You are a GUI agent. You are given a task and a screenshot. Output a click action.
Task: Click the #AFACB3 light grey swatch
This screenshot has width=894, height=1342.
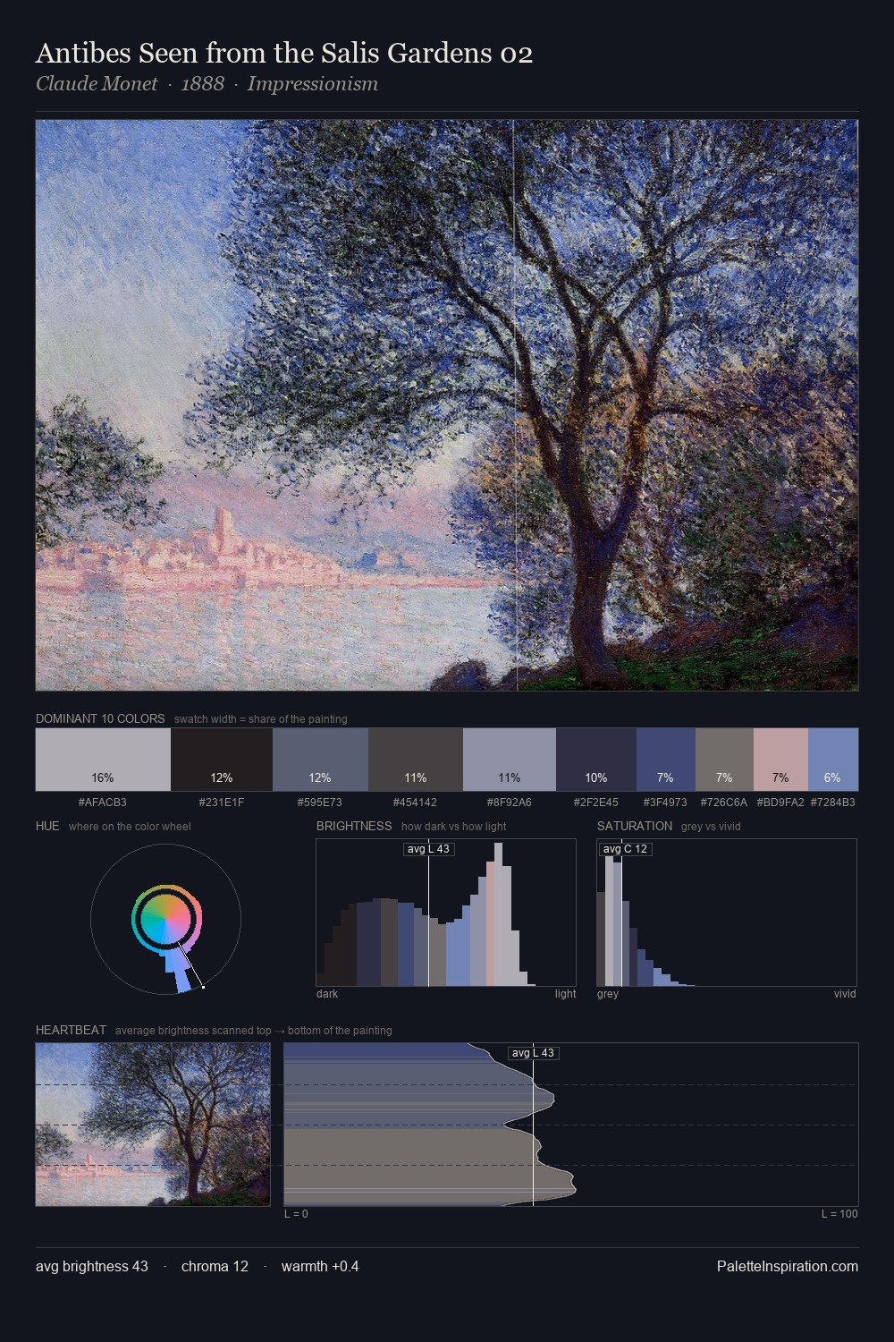pos(103,760)
